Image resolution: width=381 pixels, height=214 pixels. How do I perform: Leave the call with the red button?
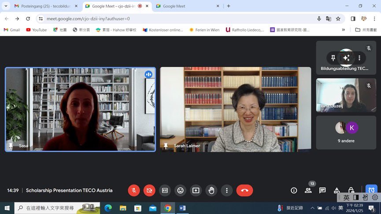(x=244, y=190)
